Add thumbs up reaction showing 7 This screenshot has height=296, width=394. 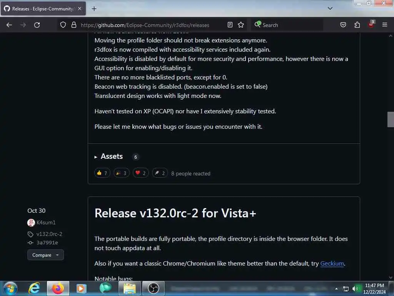[102, 173]
